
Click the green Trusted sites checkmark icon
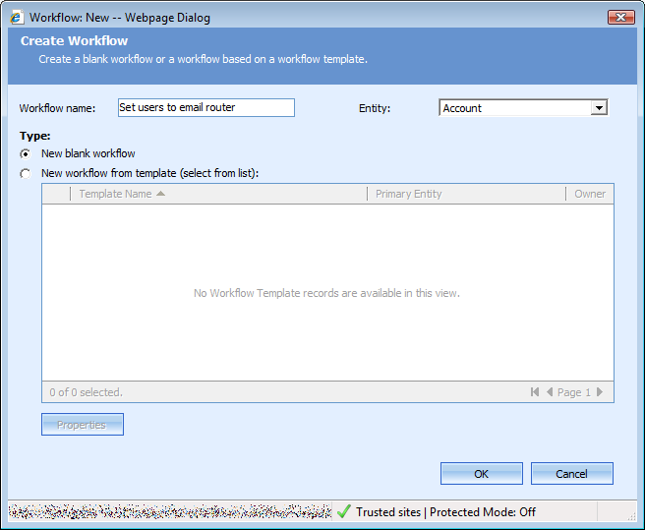click(x=343, y=511)
